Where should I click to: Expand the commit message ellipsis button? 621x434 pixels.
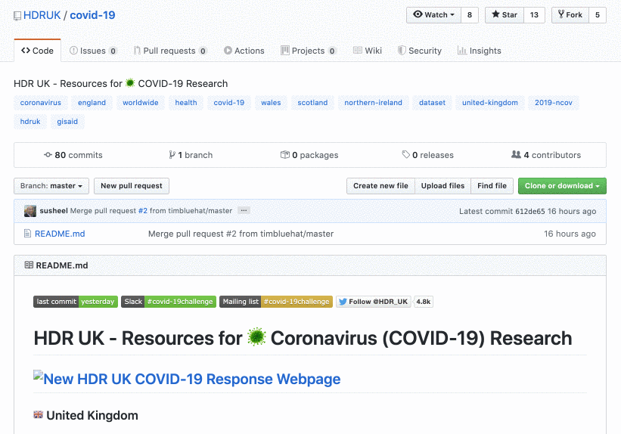click(244, 210)
